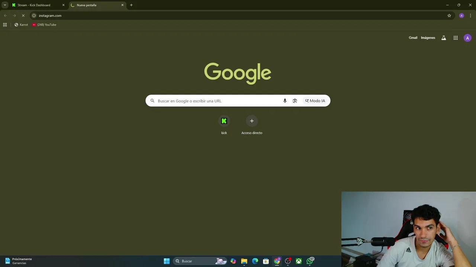Bookmark this page with the star icon
Screen dimensions: 476x267
[449, 16]
